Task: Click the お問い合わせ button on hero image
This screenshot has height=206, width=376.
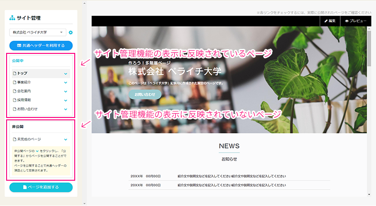Action: (x=145, y=94)
